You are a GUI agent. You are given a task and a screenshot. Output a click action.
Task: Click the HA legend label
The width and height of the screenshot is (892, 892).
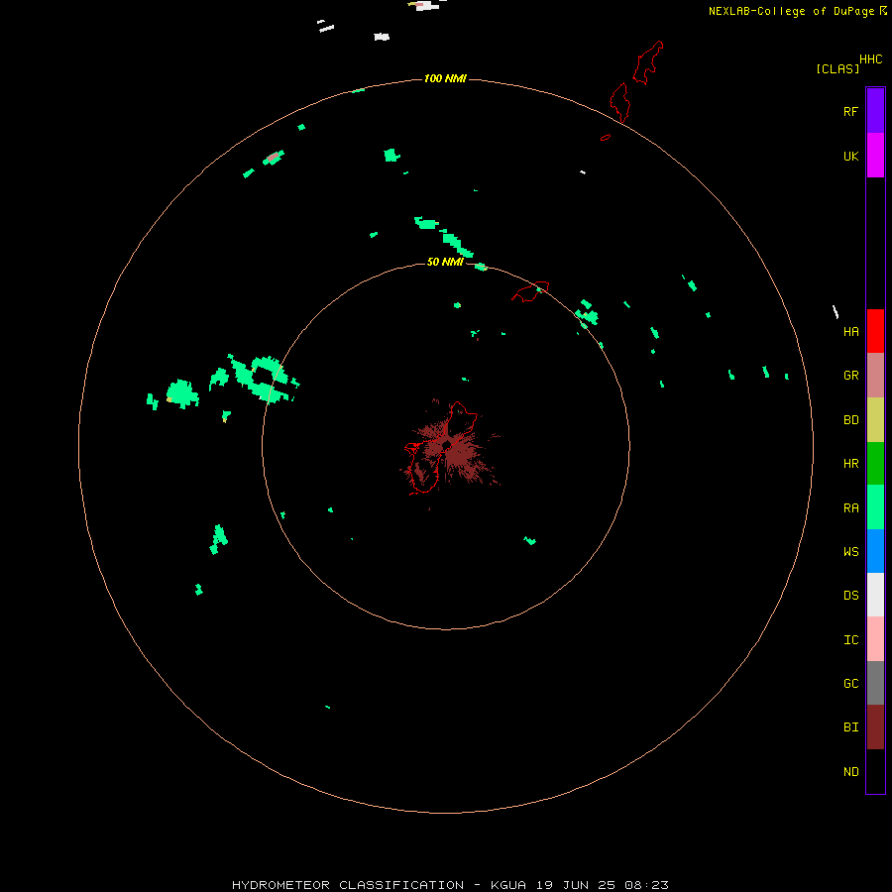click(x=850, y=332)
